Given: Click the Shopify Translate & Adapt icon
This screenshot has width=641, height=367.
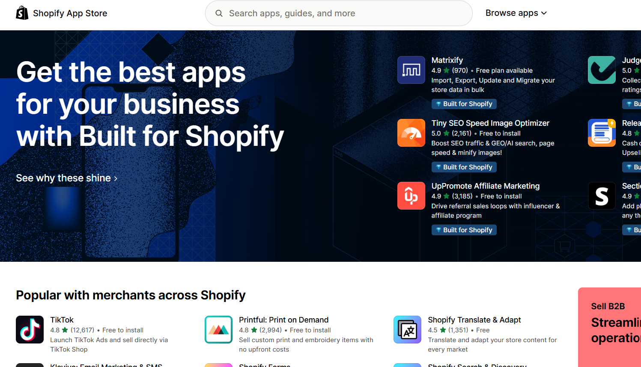Looking at the screenshot, I should 407,329.
